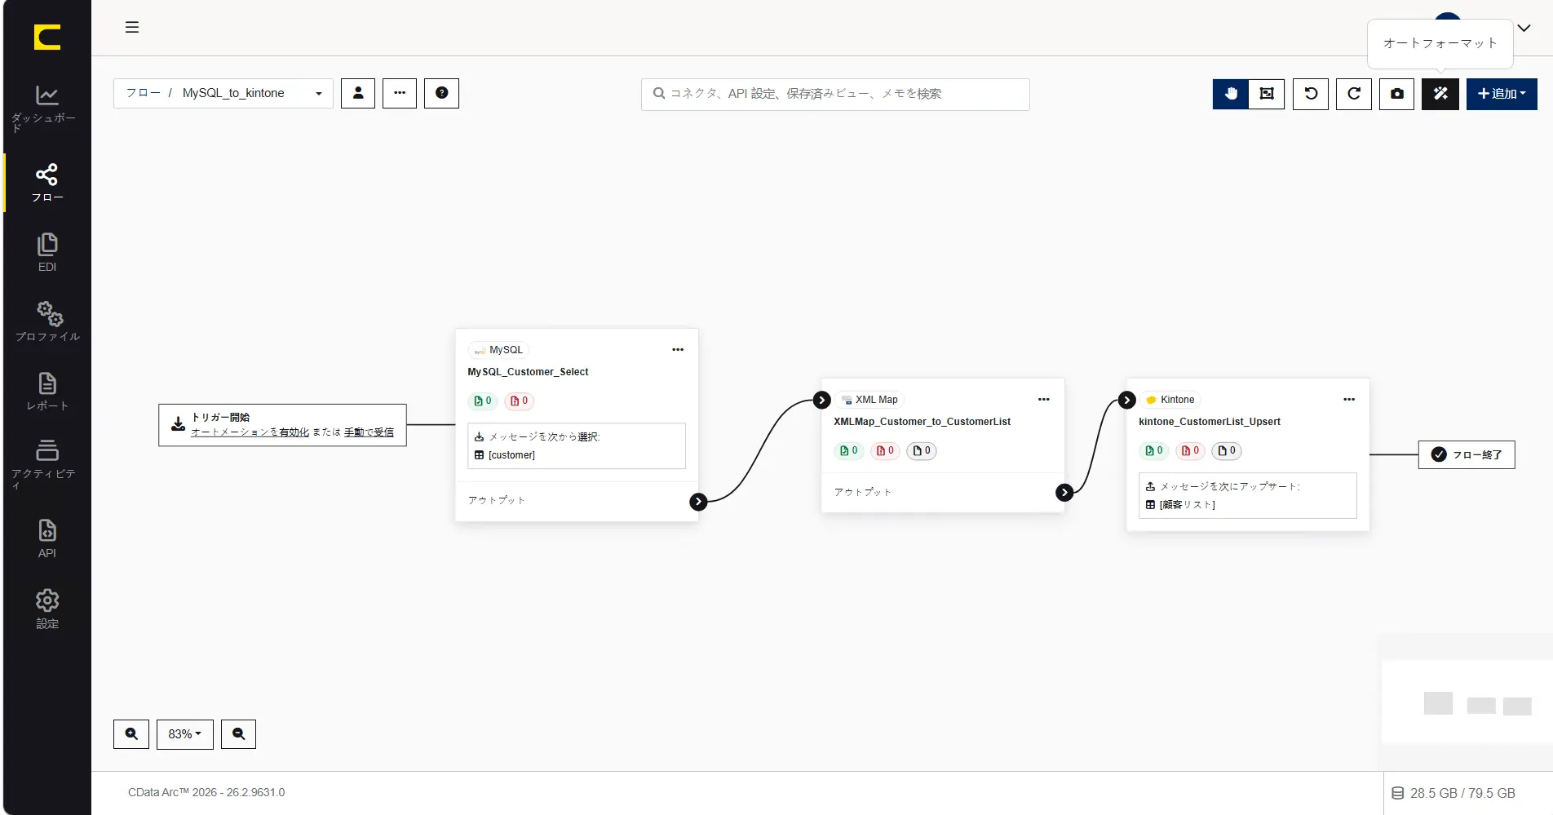
Task: Click the yellow CData Arc logo
Action: [47, 38]
